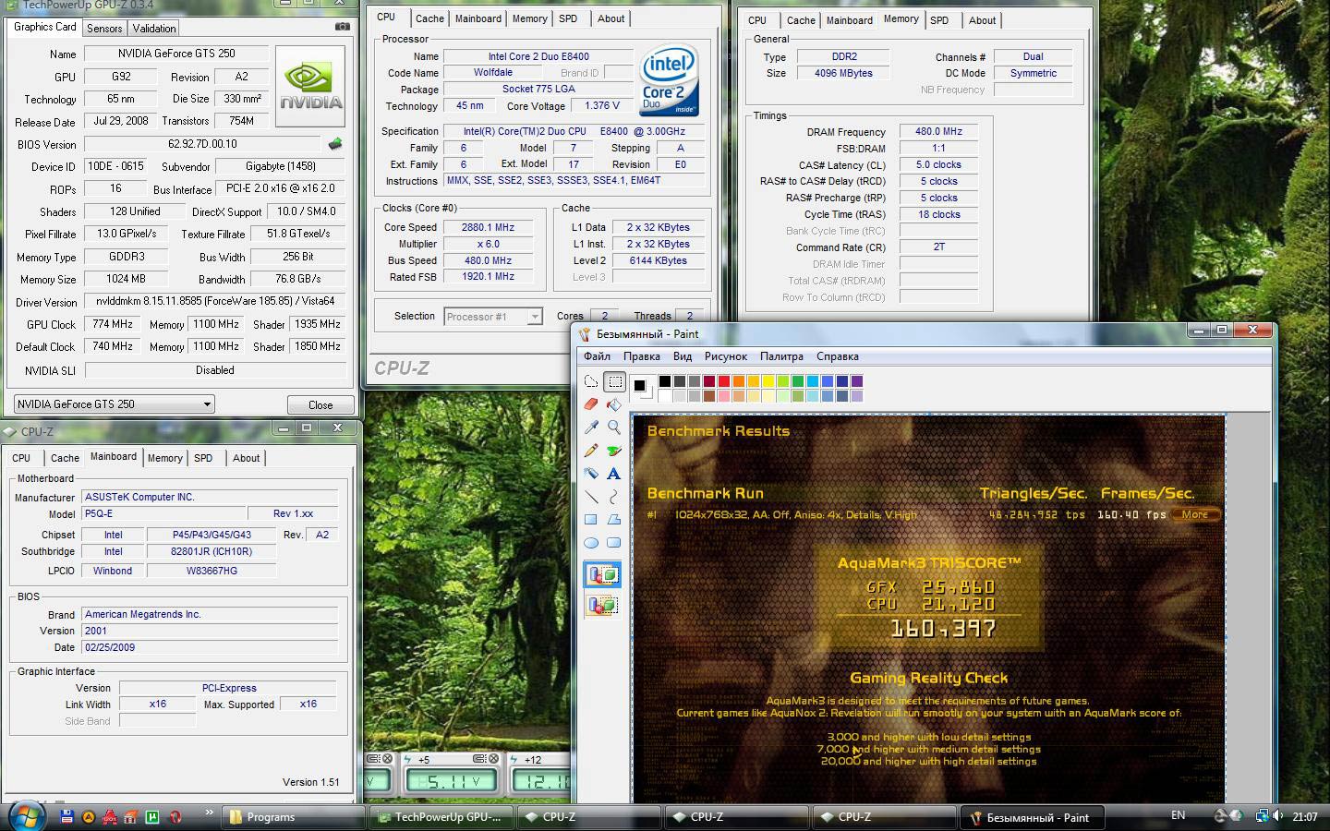
Task: Click the P5Q-E motherboard model field
Action: 163,513
